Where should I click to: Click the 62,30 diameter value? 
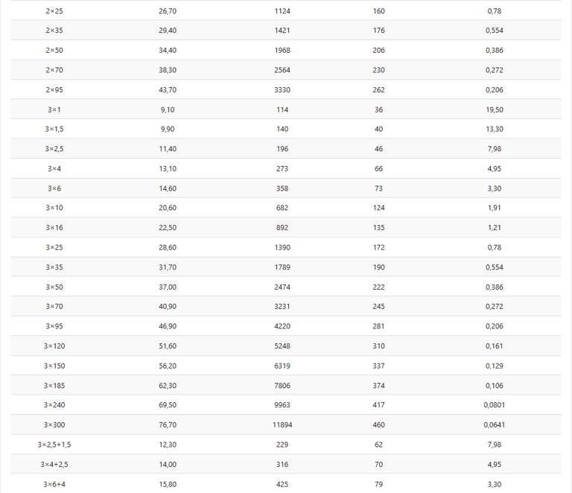(168, 386)
